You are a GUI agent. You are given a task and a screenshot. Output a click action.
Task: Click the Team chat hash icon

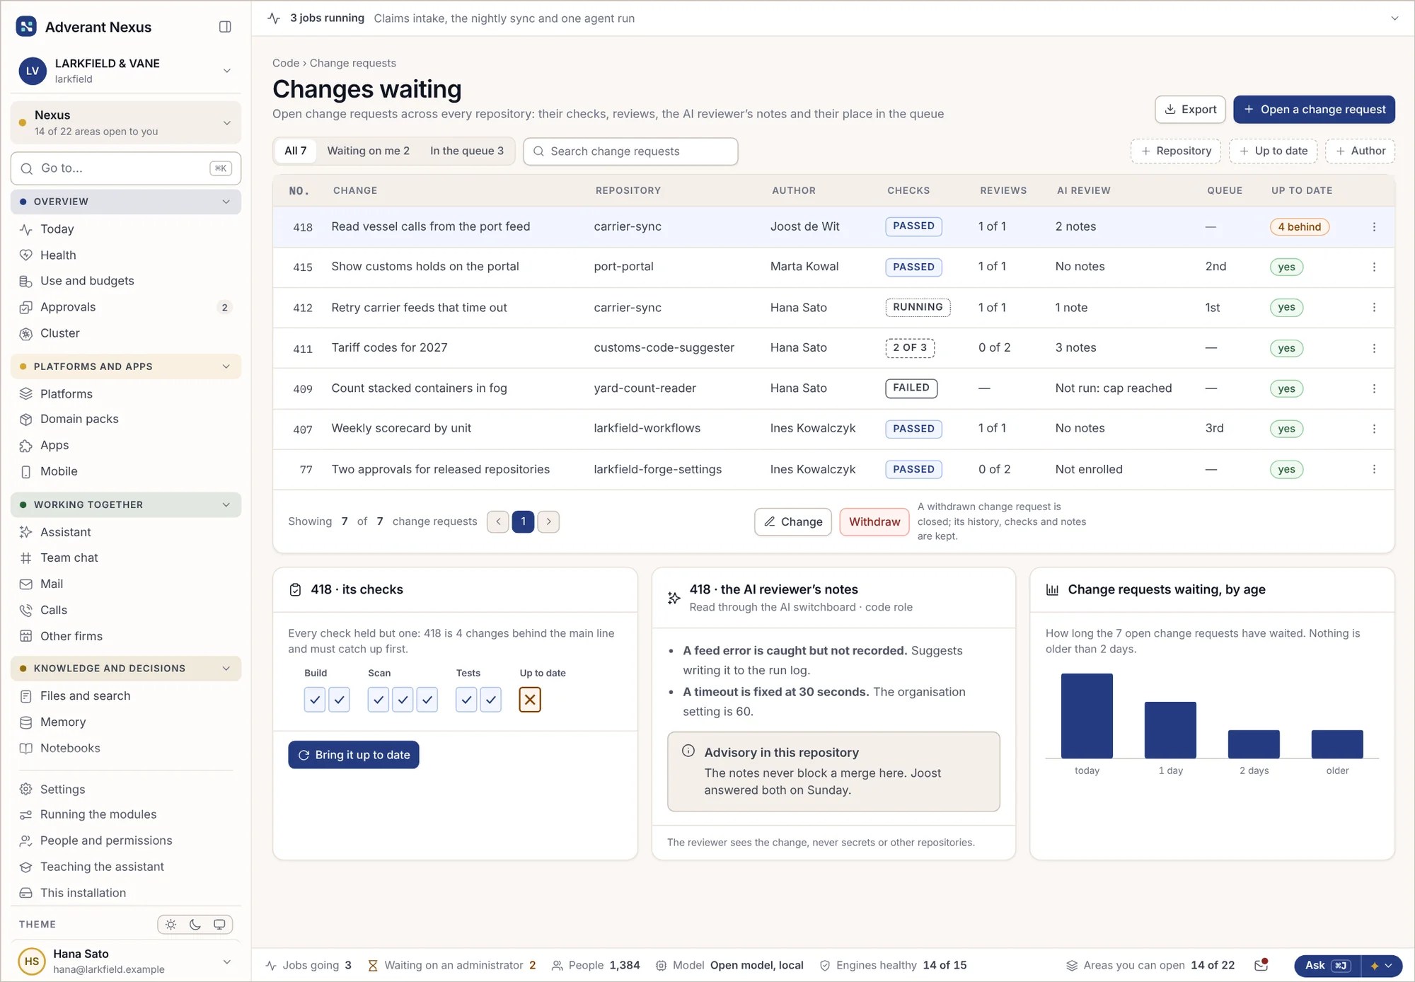[x=26, y=558]
